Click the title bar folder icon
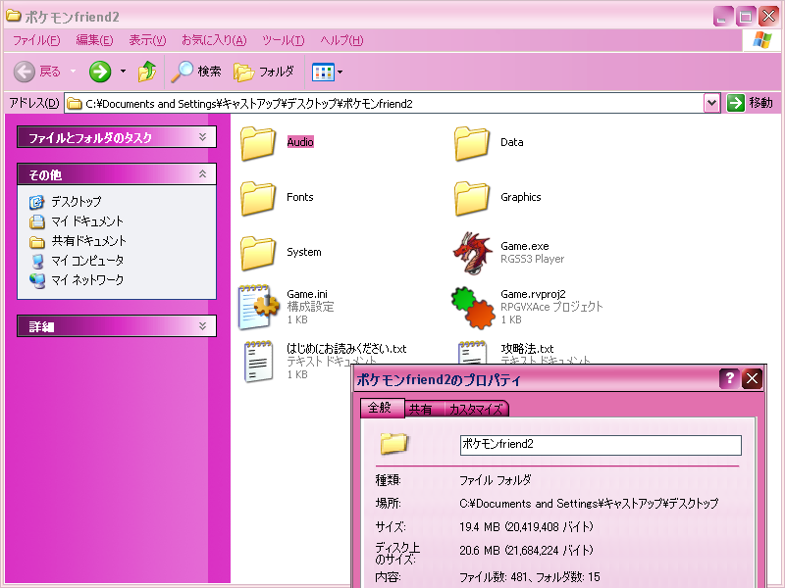The image size is (785, 588). coord(14,16)
